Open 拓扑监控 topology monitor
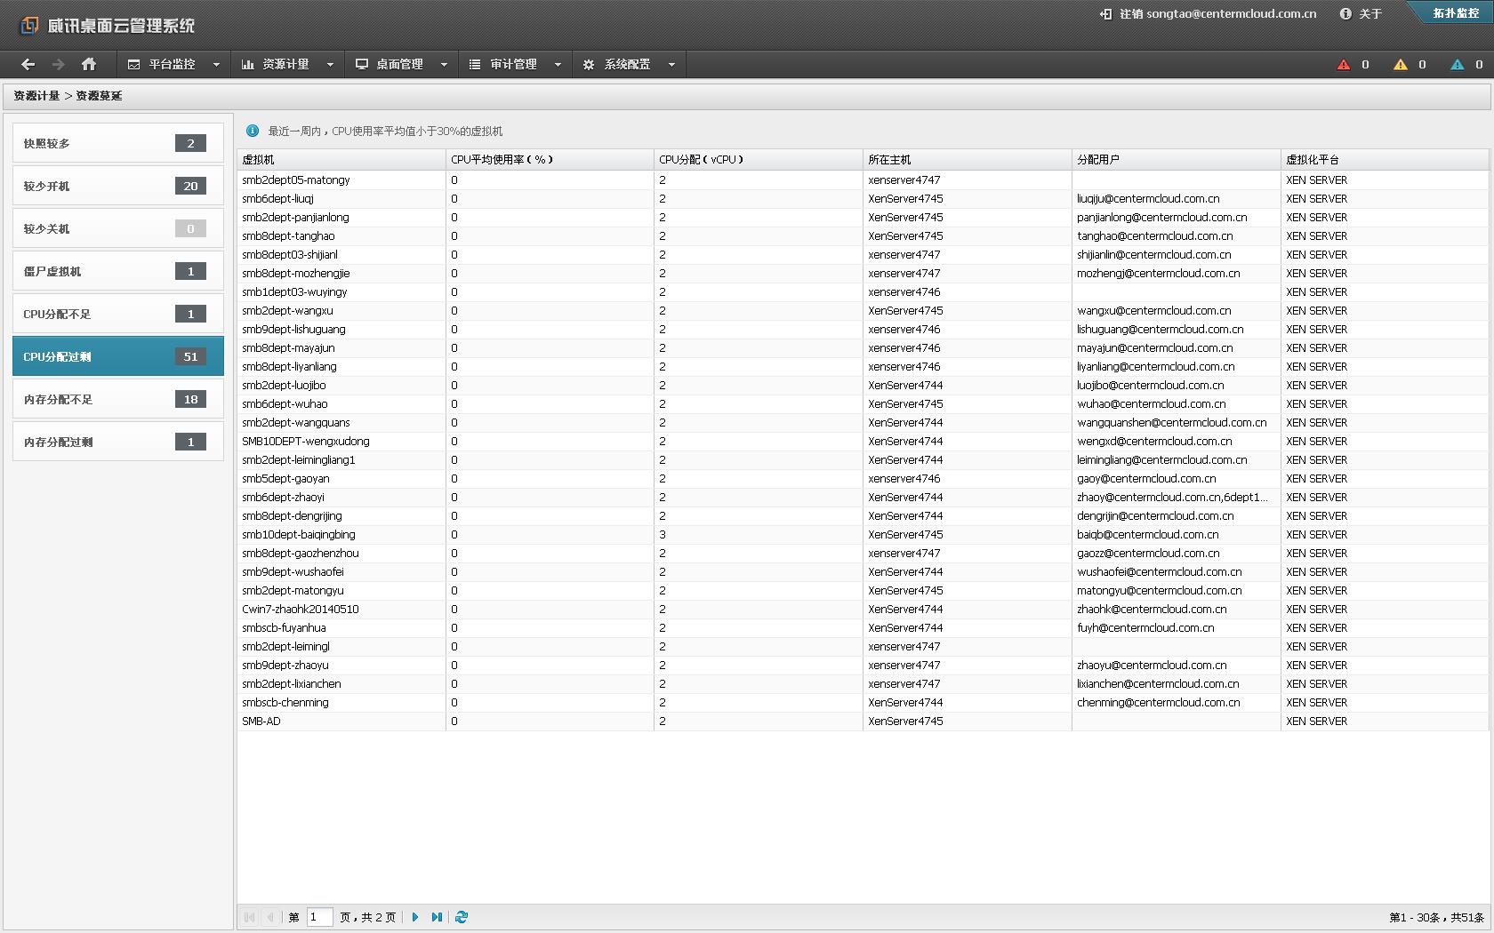This screenshot has height=933, width=1494. coord(1456,12)
